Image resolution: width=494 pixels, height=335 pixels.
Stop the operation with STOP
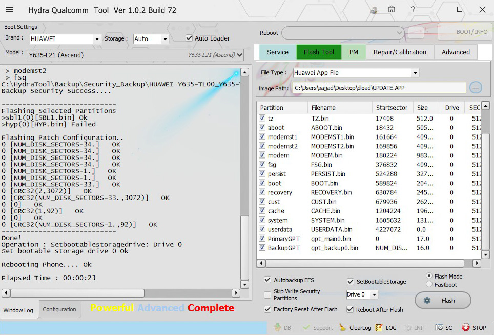pyautogui.click(x=474, y=328)
